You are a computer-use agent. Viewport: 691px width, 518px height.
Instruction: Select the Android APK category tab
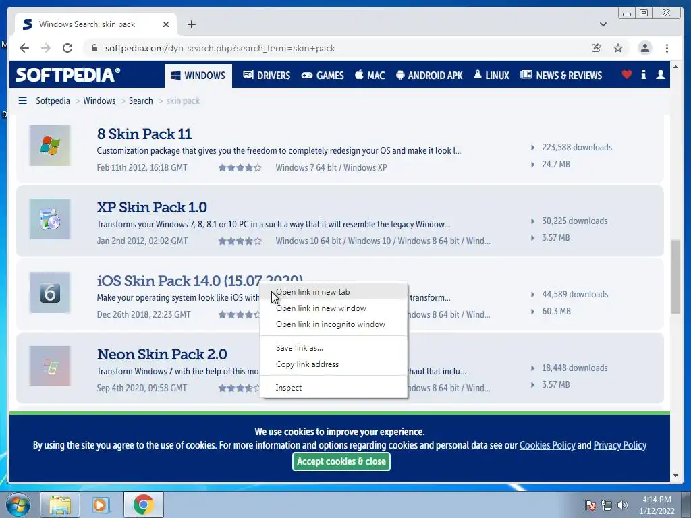point(429,76)
